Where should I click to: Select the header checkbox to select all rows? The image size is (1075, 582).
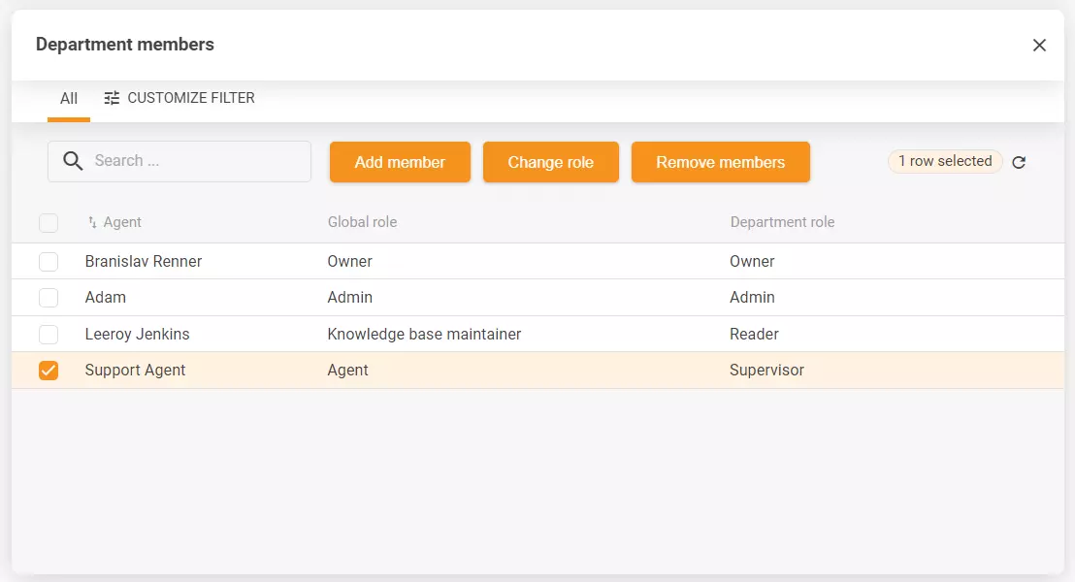coord(49,222)
